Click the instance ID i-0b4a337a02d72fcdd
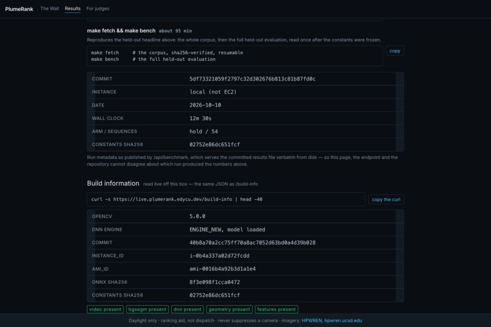The width and height of the screenshot is (491, 327). tap(219, 256)
